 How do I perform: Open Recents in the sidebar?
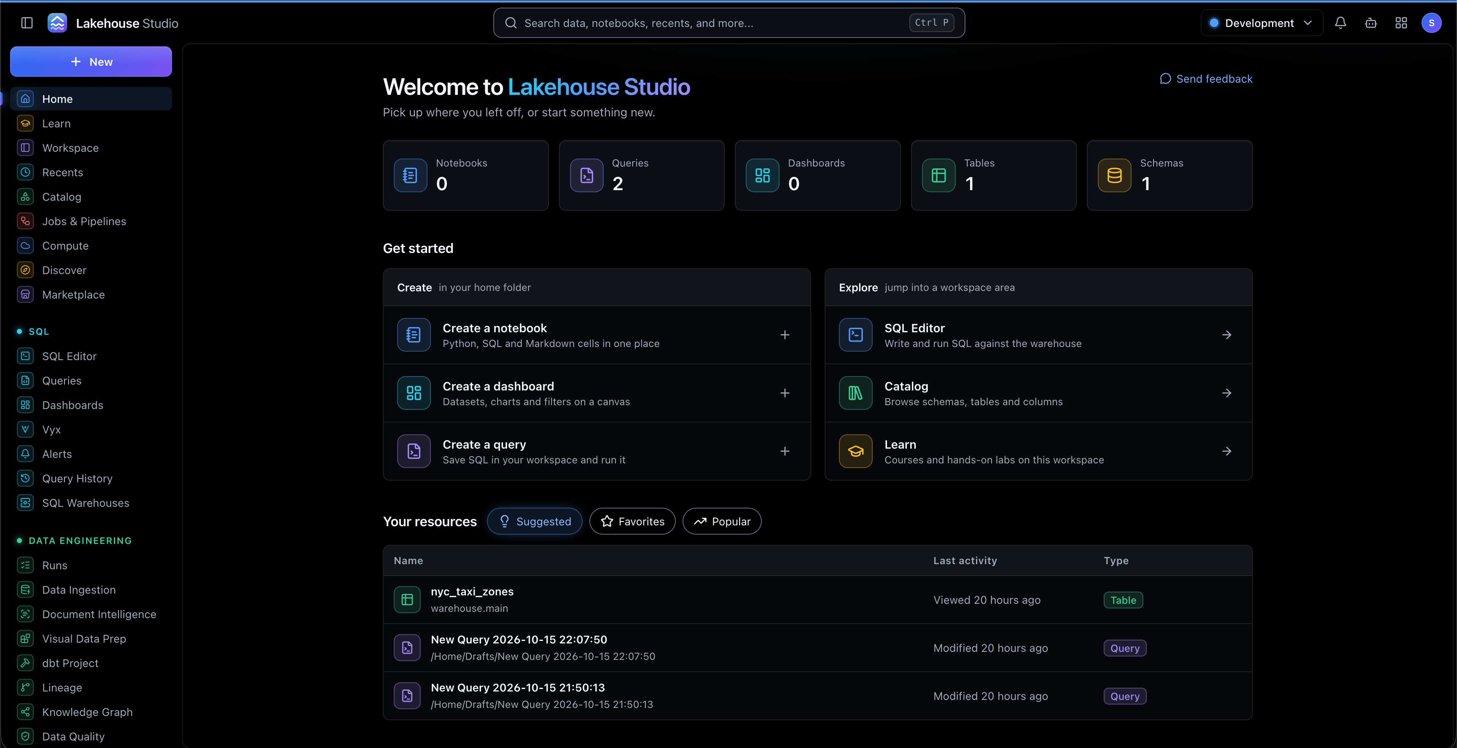[91, 172]
